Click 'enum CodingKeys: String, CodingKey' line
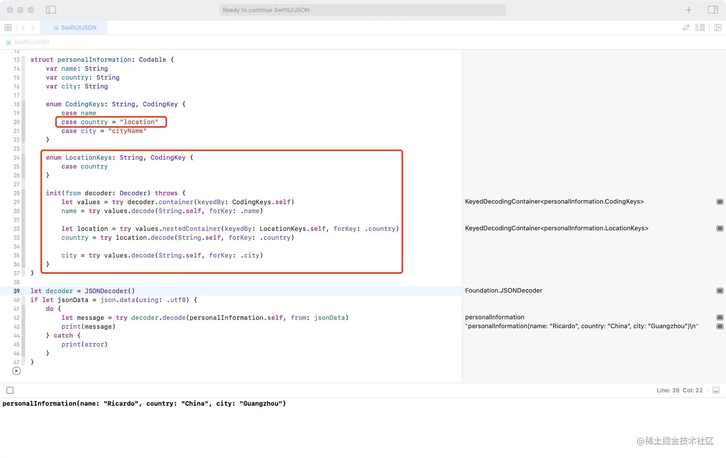 [116, 104]
